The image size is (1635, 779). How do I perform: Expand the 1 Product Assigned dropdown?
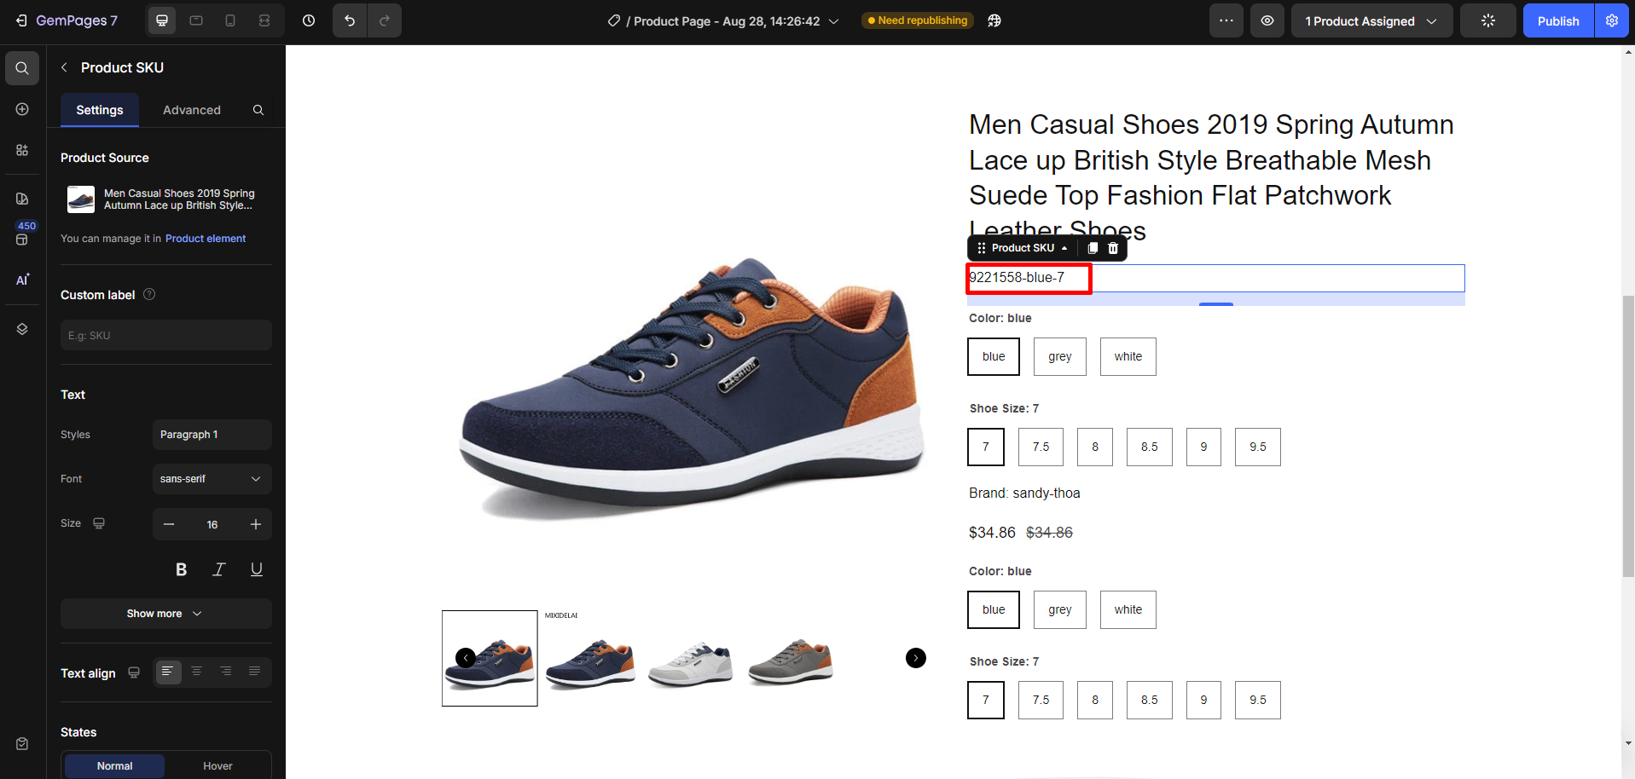[1371, 20]
